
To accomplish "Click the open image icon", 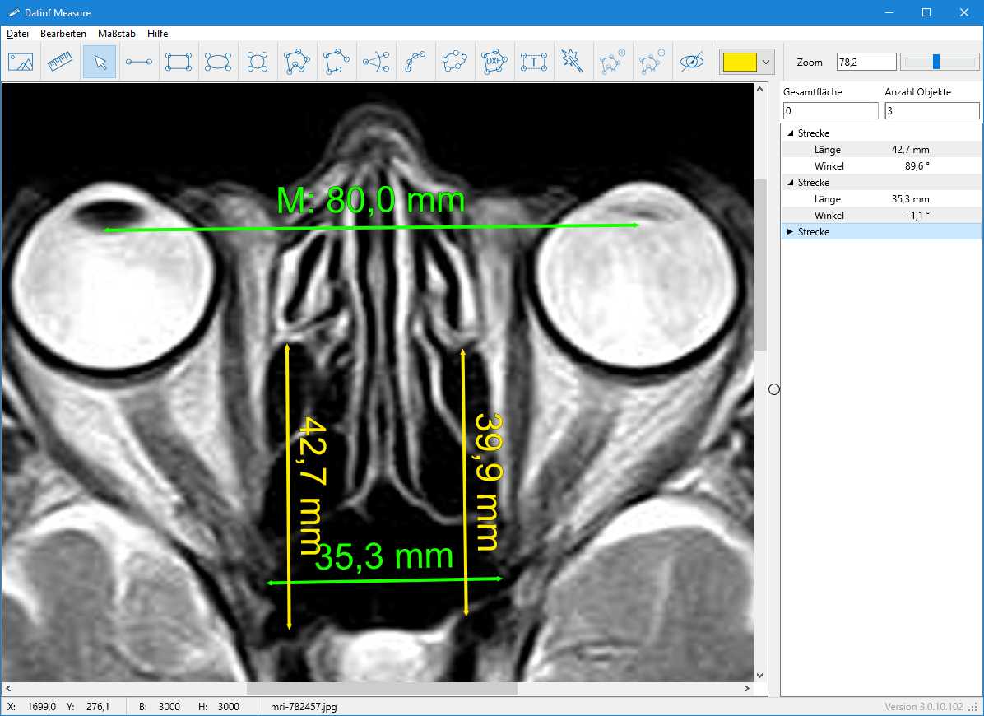I will [21, 62].
